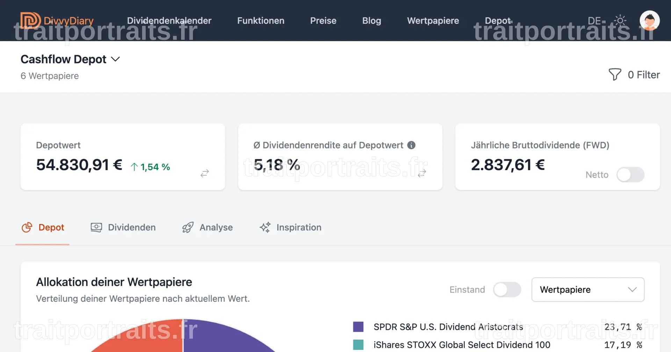The width and height of the screenshot is (671, 352).
Task: Switch to the Depot tab label
Action: [51, 227]
